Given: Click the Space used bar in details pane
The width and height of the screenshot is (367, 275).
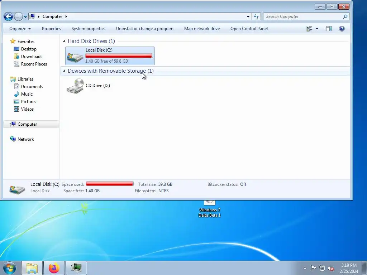Looking at the screenshot, I should tap(110, 184).
